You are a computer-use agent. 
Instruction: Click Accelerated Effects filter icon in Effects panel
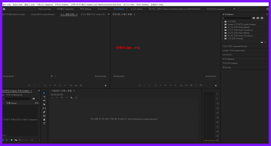pyautogui.click(x=254, y=18)
